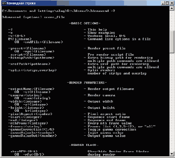Minimize the Командная строка window
Screen dimensions: 175x158
(x=163, y=3)
